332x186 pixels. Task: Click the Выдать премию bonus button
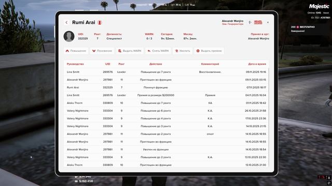(x=209, y=51)
